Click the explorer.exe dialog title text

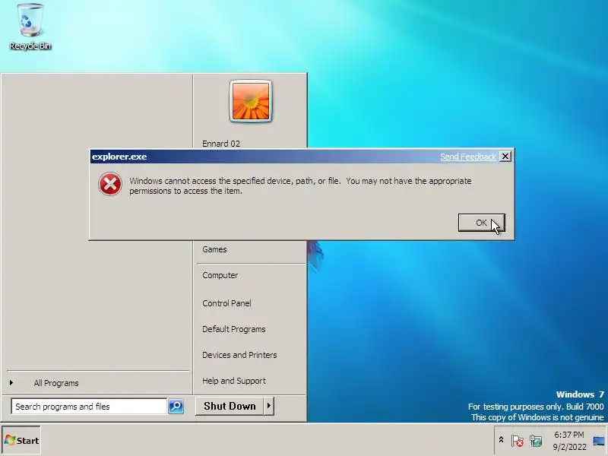pyautogui.click(x=119, y=157)
